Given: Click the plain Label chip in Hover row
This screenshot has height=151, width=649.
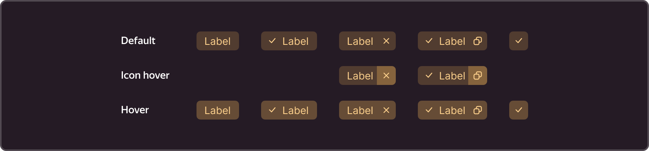Looking at the screenshot, I should pos(218,110).
